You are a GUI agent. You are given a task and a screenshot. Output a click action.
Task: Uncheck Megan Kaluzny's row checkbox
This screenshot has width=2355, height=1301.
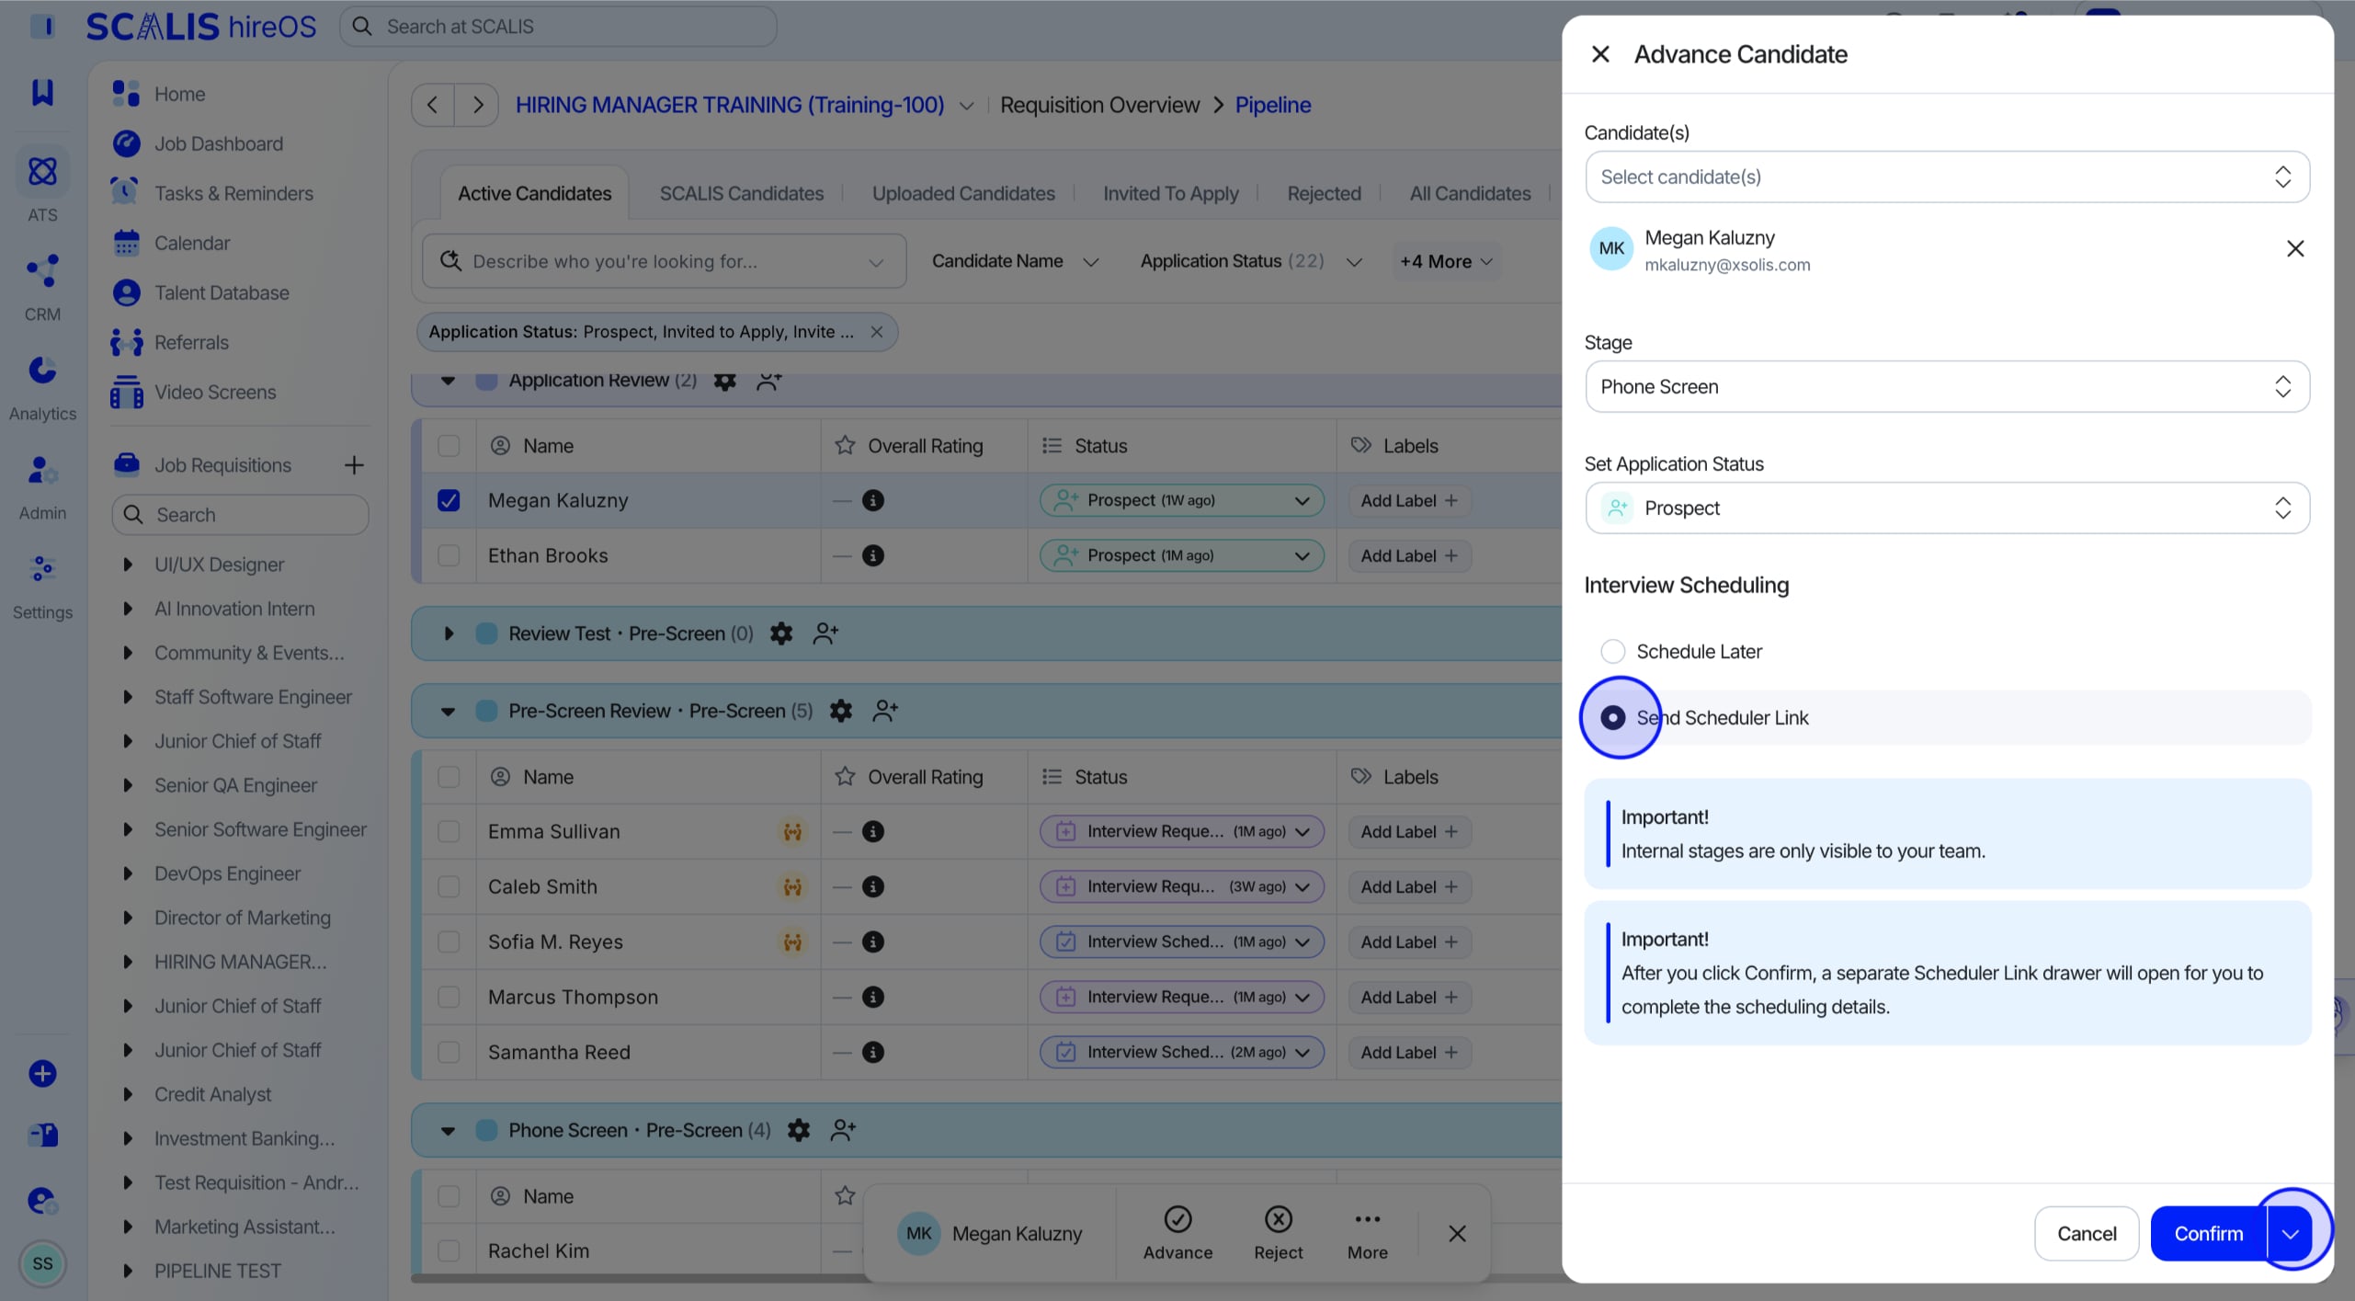tap(449, 500)
